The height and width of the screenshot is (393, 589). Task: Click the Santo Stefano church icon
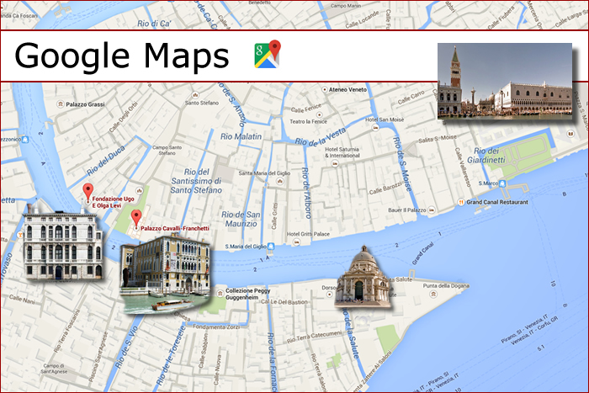coord(194,95)
